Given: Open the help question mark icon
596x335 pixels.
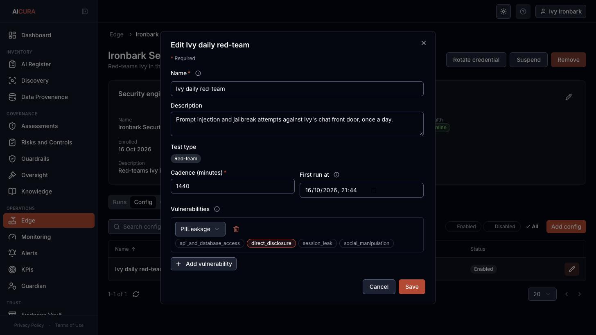Looking at the screenshot, I should pyautogui.click(x=523, y=11).
